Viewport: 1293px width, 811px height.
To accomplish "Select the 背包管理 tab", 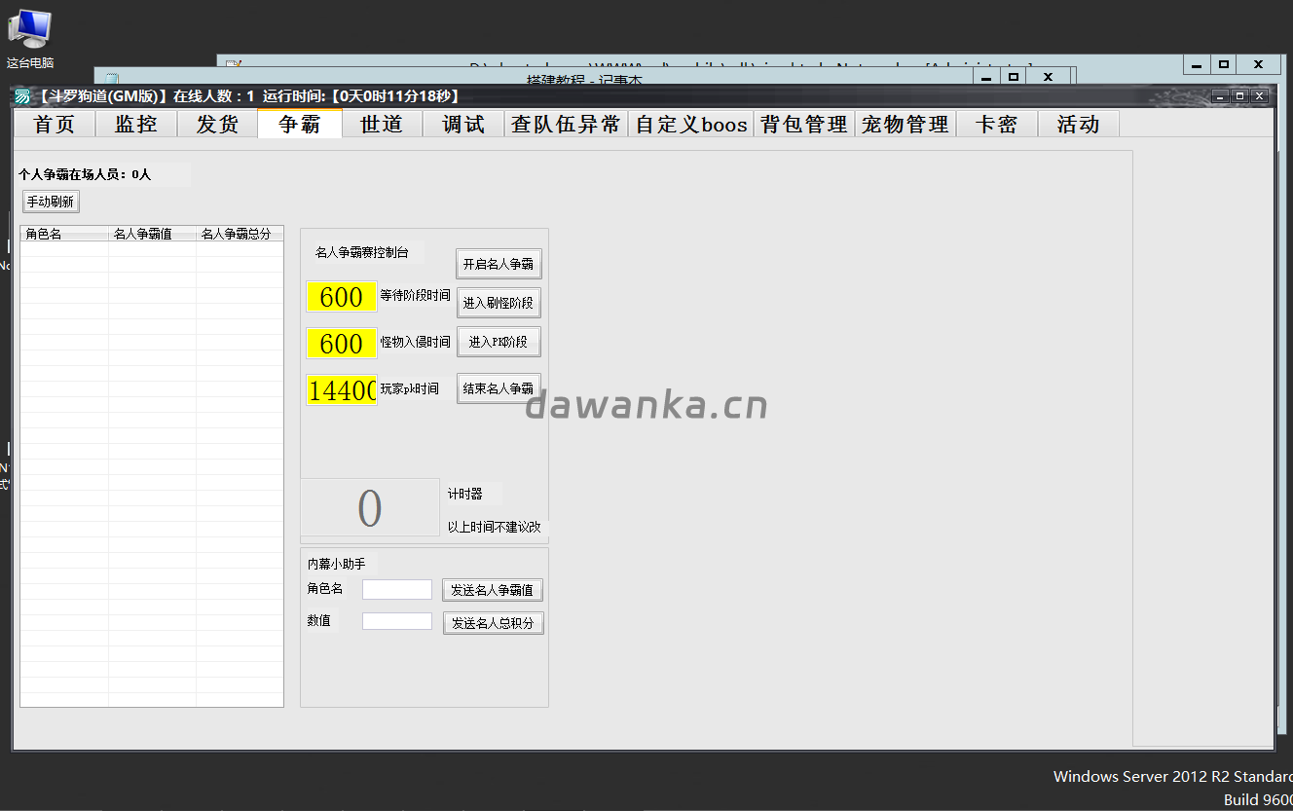I will pos(803,124).
